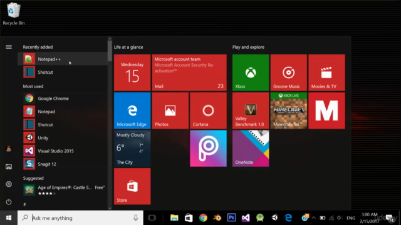
Task: Click the volume speaker icon
Action: (340, 218)
